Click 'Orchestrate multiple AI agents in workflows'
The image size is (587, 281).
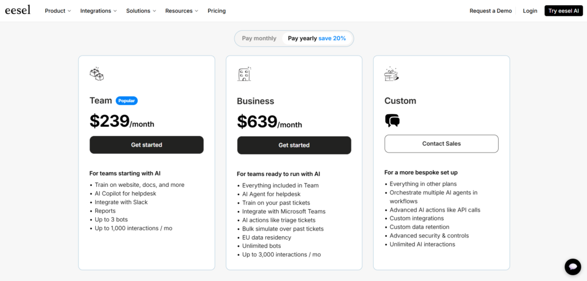click(x=433, y=197)
